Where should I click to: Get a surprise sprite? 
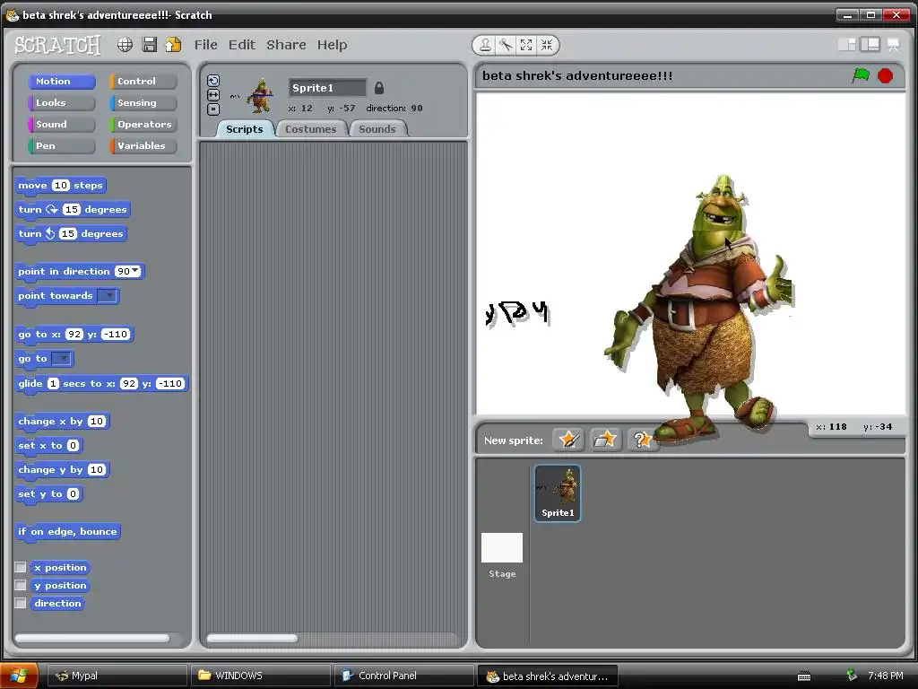642,440
